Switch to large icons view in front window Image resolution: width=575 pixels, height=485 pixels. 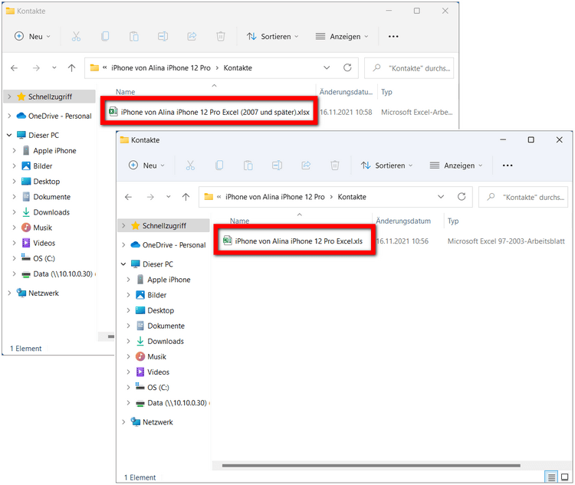pyautogui.click(x=565, y=477)
